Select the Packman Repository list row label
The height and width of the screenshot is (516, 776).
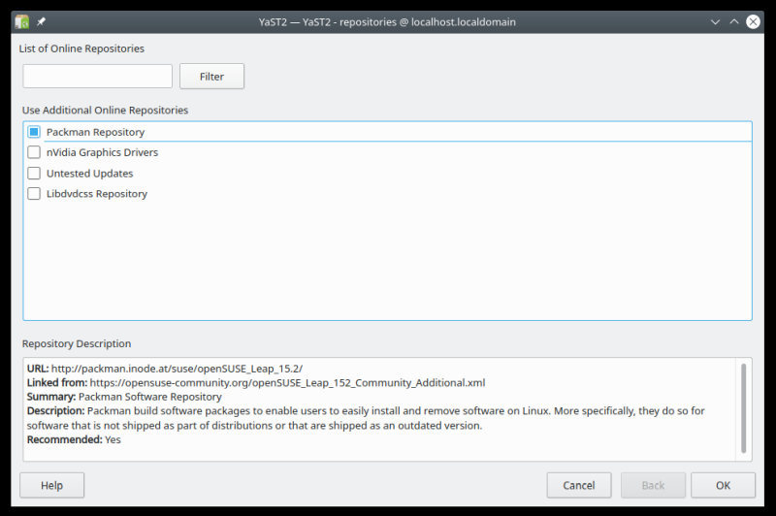click(x=95, y=132)
